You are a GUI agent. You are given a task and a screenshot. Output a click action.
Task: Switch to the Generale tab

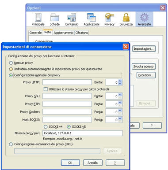point(35,33)
